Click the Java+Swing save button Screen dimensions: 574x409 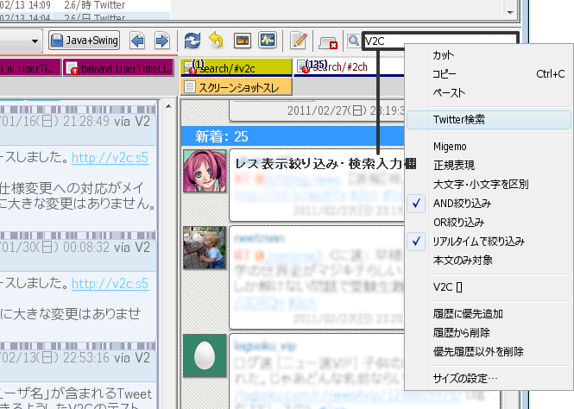click(85, 41)
